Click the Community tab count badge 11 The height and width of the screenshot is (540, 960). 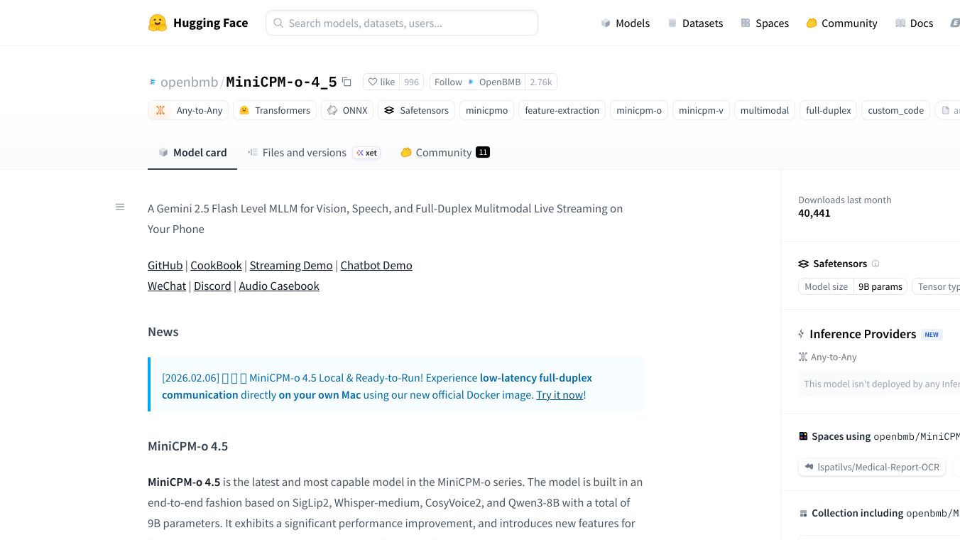483,152
